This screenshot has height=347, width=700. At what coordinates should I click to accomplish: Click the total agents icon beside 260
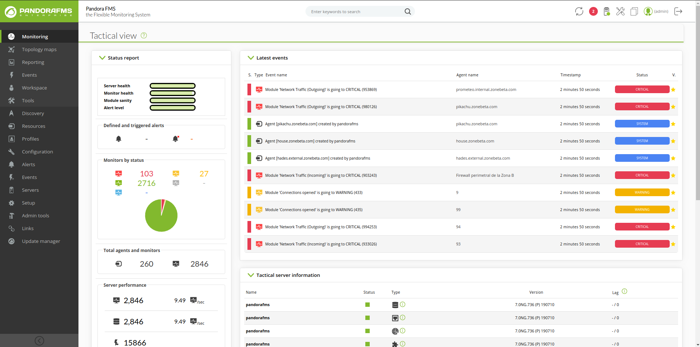119,264
